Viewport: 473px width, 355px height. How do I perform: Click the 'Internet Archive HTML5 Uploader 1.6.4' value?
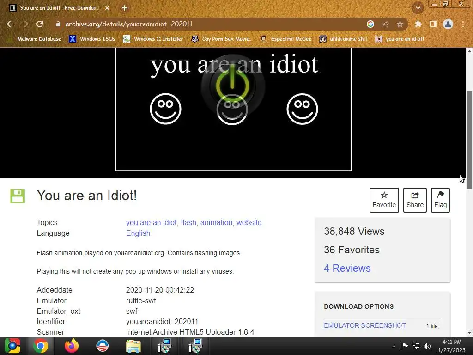tap(190, 332)
